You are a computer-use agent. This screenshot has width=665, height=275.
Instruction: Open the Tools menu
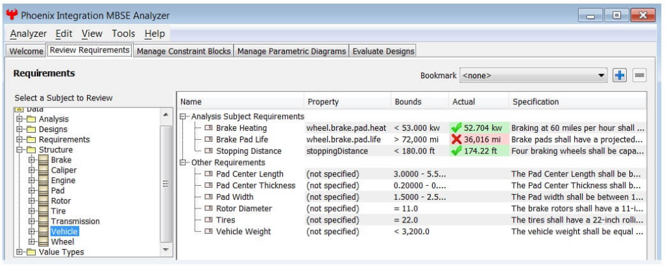123,34
